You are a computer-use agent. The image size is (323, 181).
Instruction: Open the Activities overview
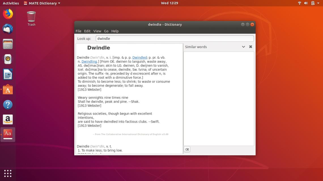(x=10, y=3)
